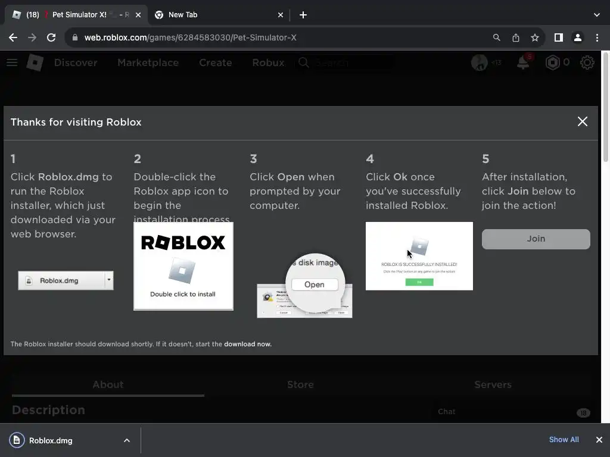Open the Robux balance icon
The width and height of the screenshot is (610, 457).
point(553,62)
